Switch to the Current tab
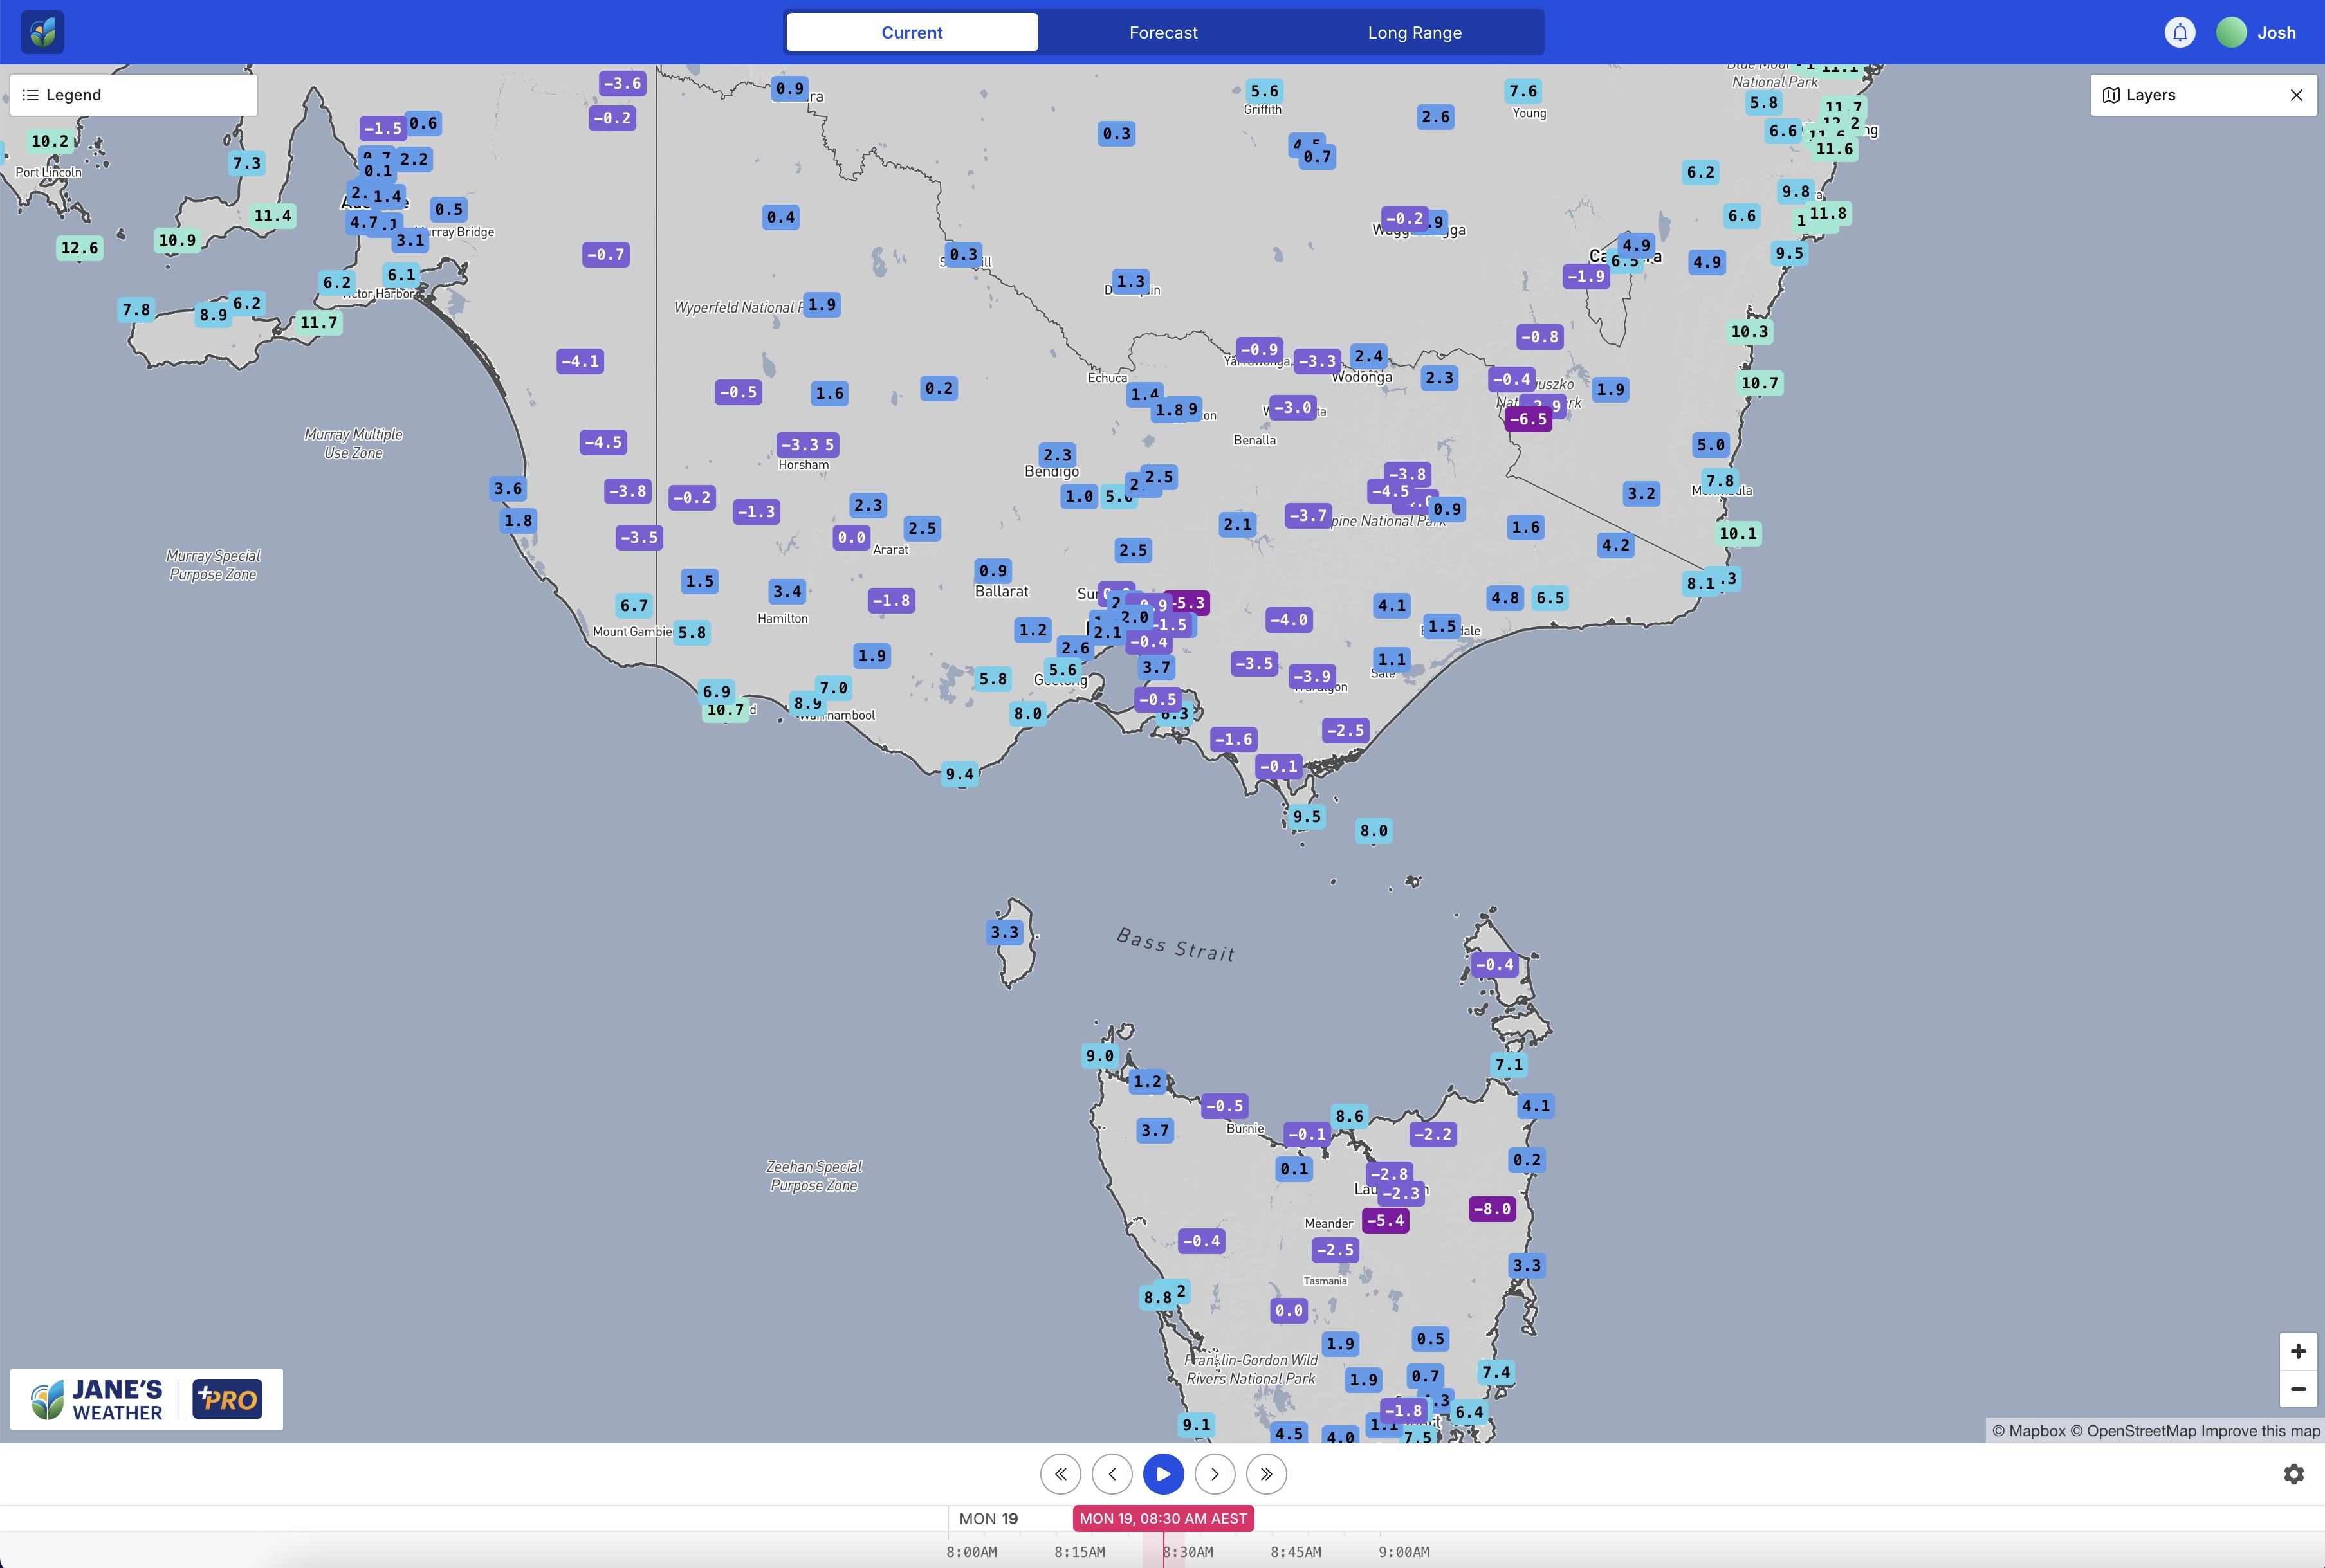The image size is (2325, 1568). (912, 32)
